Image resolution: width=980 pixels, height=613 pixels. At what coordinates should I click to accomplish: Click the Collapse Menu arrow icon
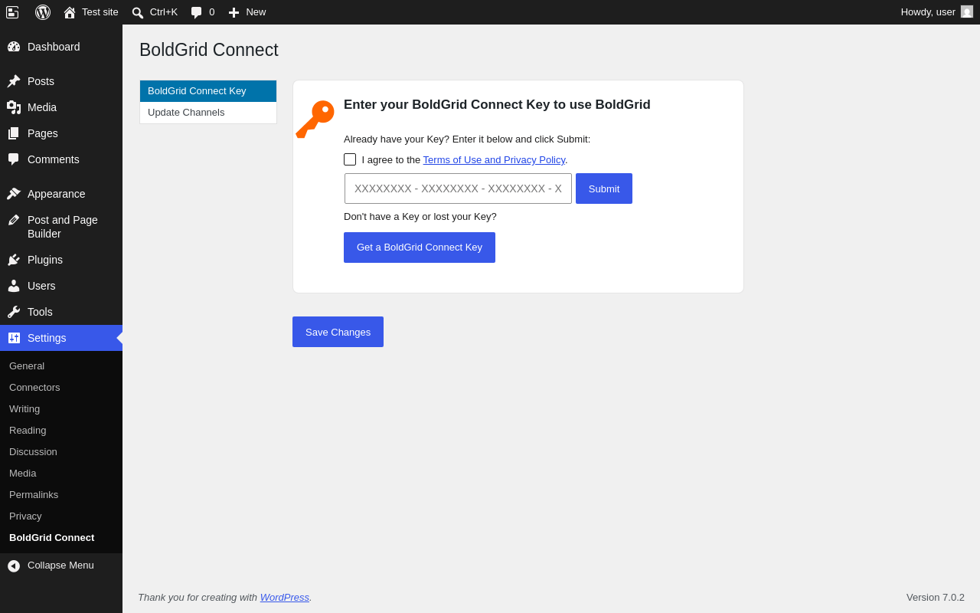(14, 566)
